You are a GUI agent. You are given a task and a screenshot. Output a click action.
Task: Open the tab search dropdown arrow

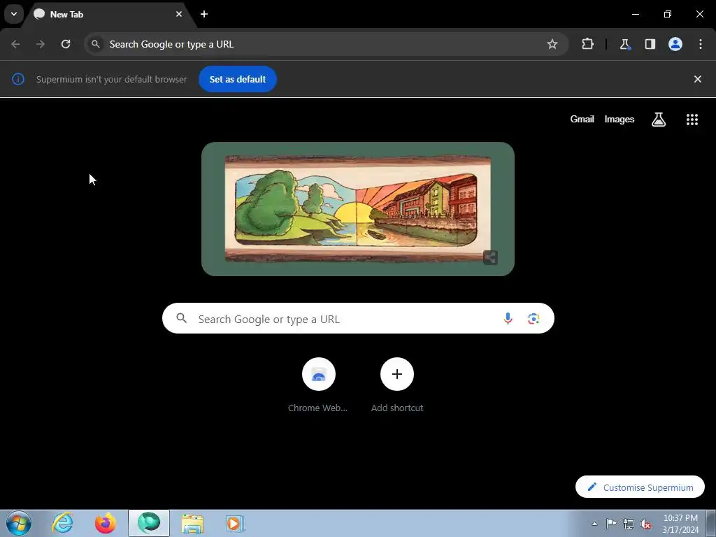14,14
